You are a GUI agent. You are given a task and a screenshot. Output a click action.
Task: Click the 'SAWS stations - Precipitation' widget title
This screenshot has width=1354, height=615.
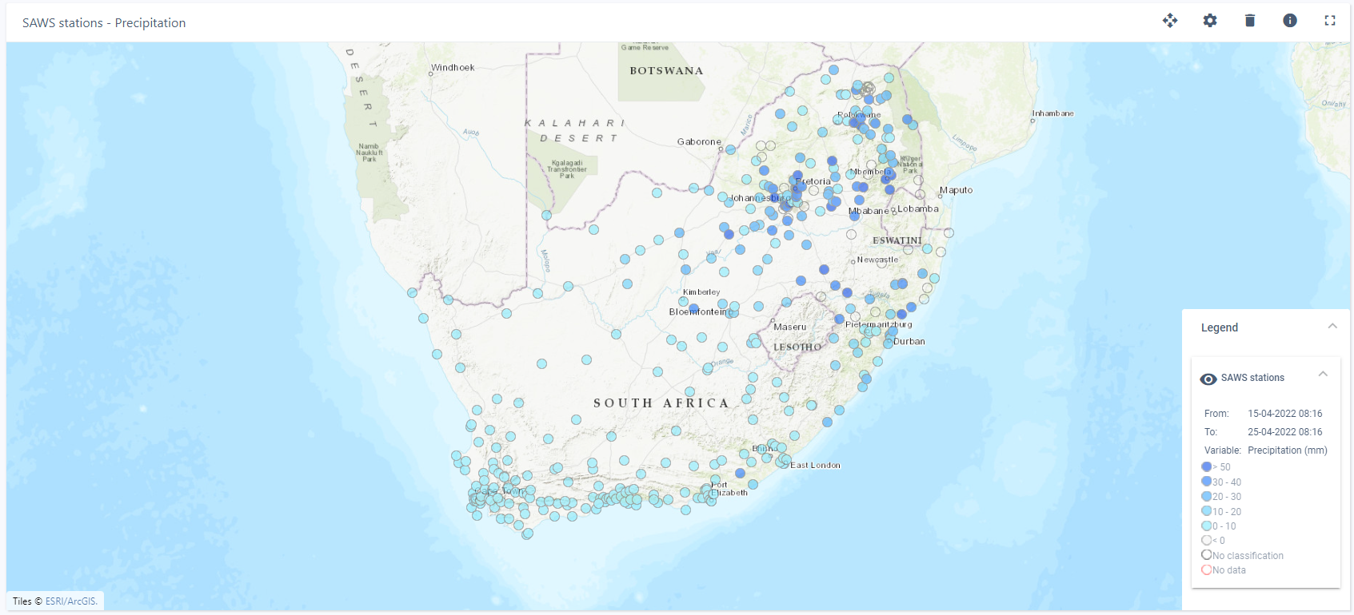point(104,23)
